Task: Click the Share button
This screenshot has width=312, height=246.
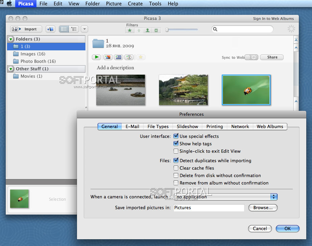Action: [x=272, y=57]
